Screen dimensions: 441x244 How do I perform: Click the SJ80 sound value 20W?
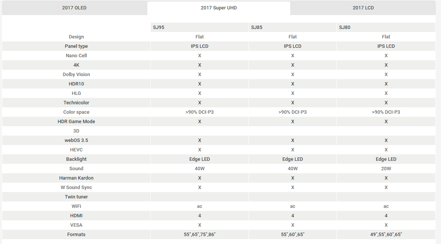pos(386,168)
